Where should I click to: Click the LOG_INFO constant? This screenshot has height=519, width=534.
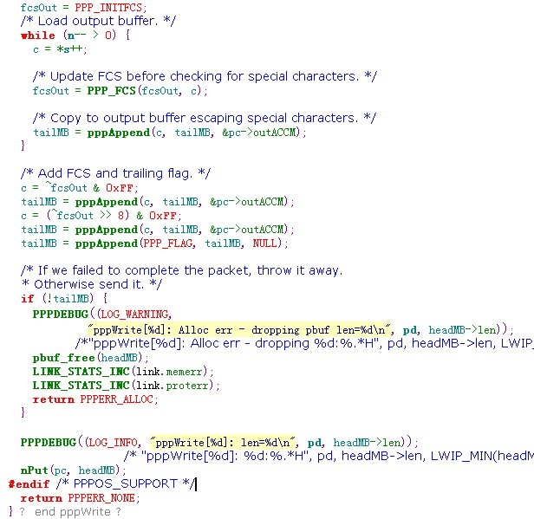[x=113, y=443]
